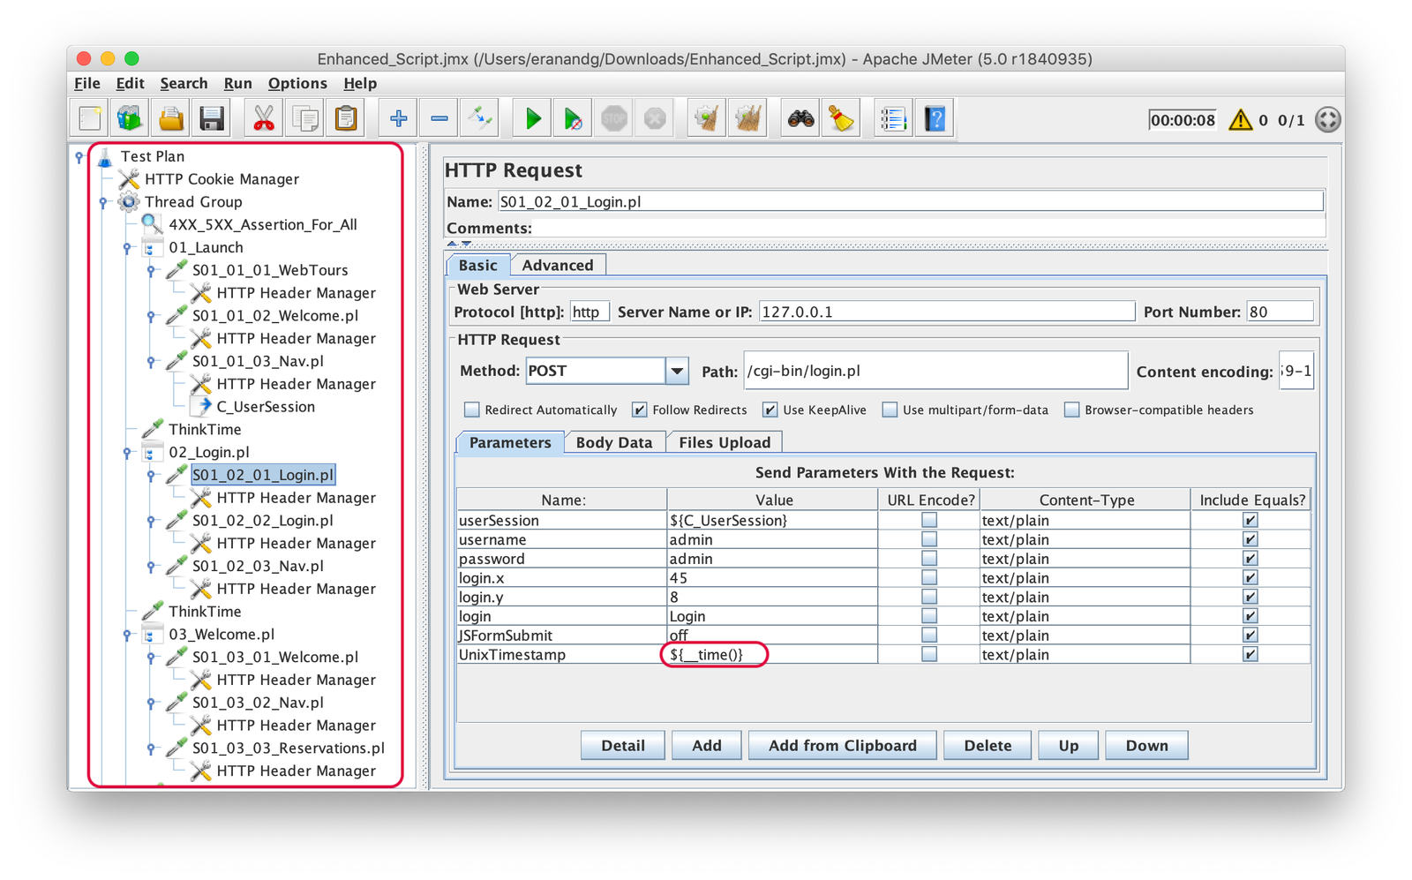Click the green Start run icon
Viewport: 1412px width, 880px height.
pyautogui.click(x=532, y=118)
